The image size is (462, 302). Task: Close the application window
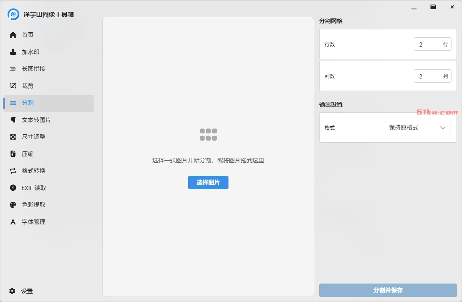[452, 7]
